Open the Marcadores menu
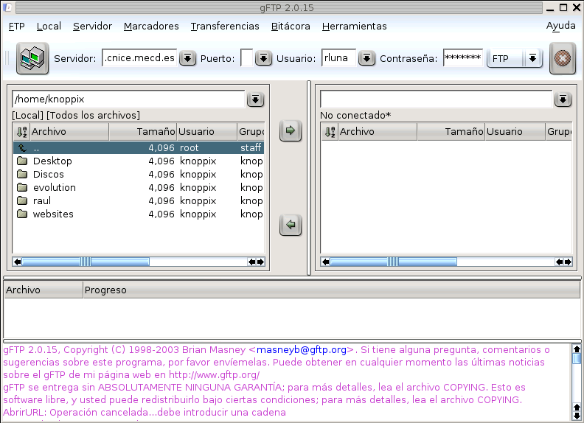Image resolution: width=584 pixels, height=423 pixels. (151, 27)
